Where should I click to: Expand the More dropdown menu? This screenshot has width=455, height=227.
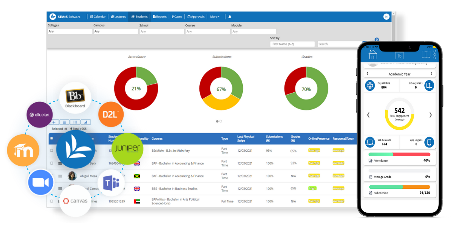(x=215, y=17)
